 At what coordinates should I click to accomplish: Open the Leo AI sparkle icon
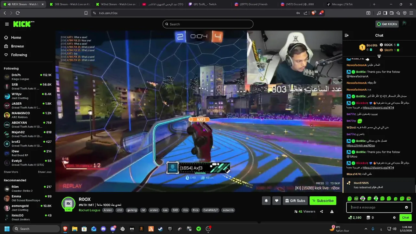pyautogui.click(x=398, y=13)
